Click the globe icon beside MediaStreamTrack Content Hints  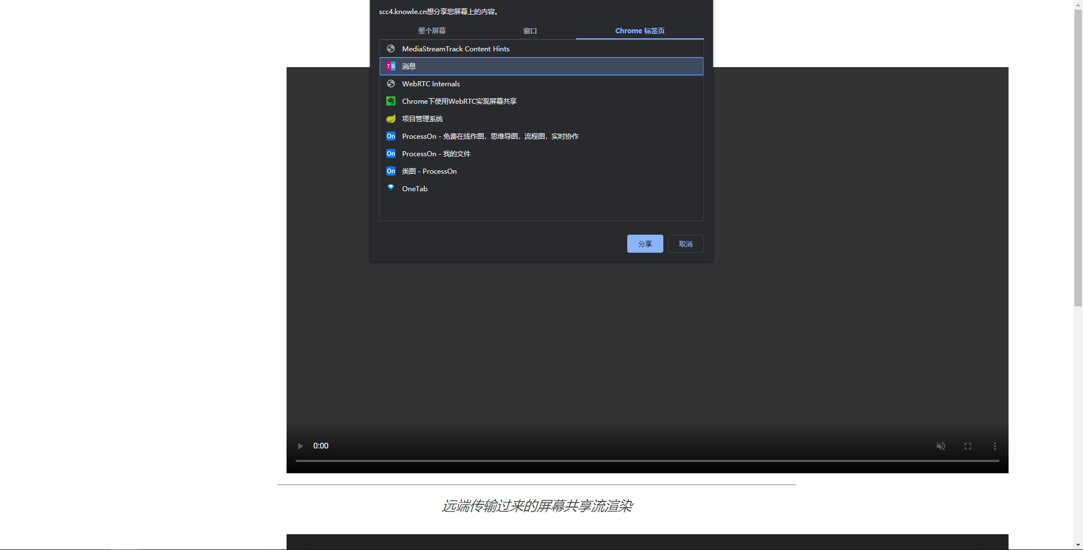(391, 49)
